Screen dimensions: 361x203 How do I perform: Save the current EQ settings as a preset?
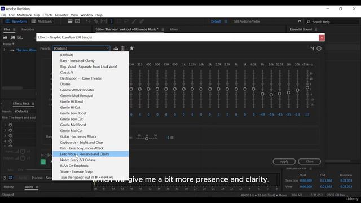[x=116, y=48]
